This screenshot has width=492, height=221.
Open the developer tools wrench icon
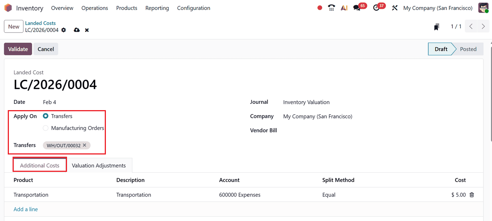click(x=394, y=7)
